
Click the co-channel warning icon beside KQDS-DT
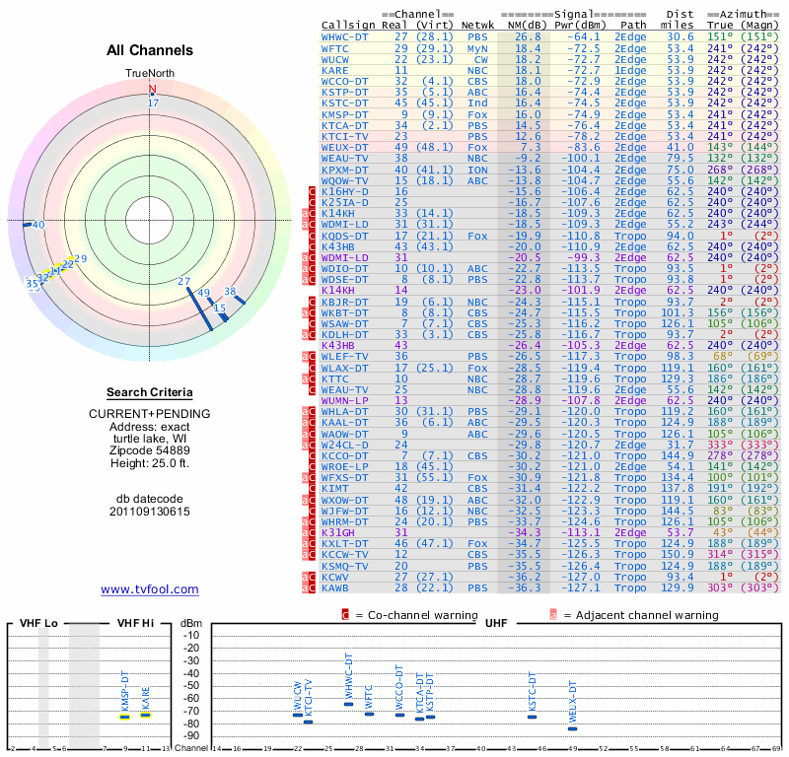tap(311, 237)
